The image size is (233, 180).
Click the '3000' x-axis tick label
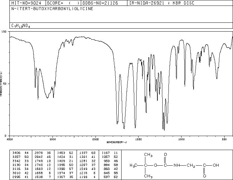pos(52,139)
